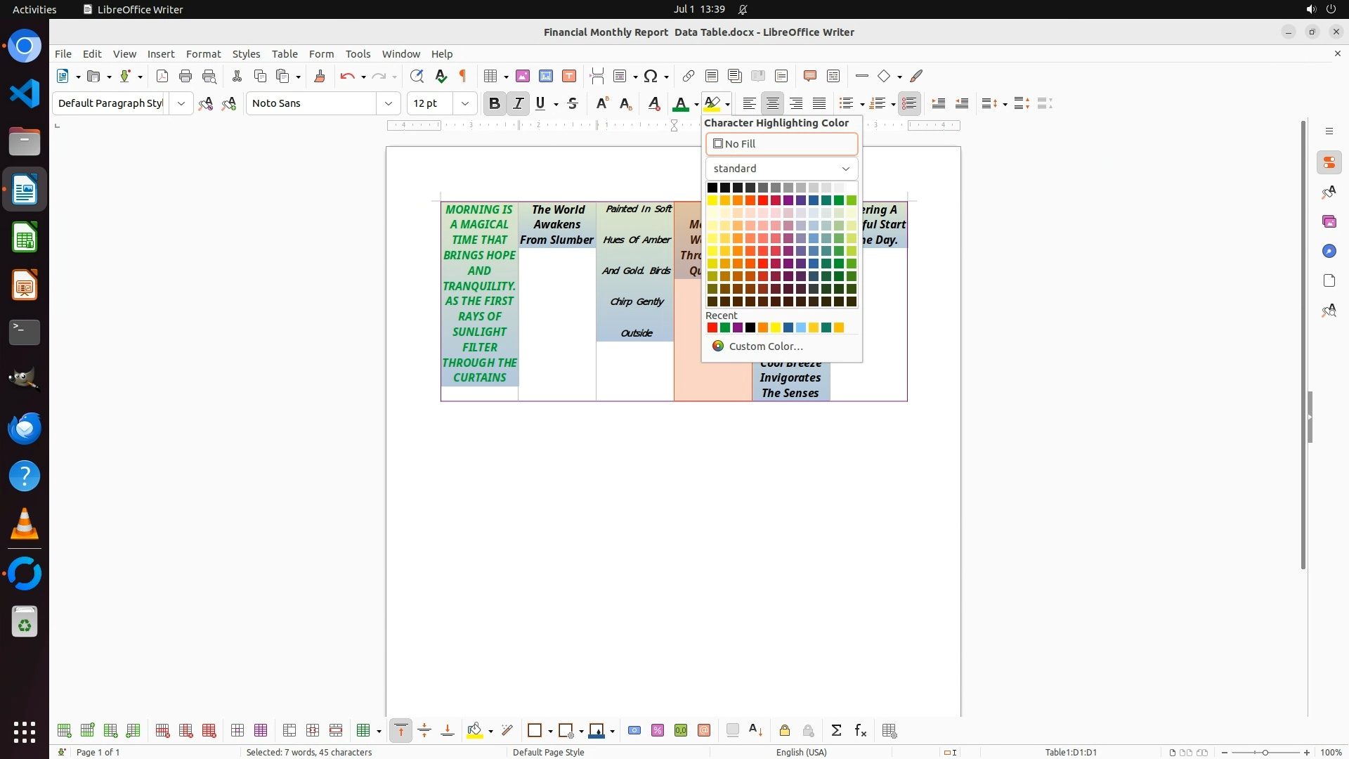Image resolution: width=1349 pixels, height=759 pixels.
Task: Click the Insert Special Character omega icon
Action: (x=651, y=76)
